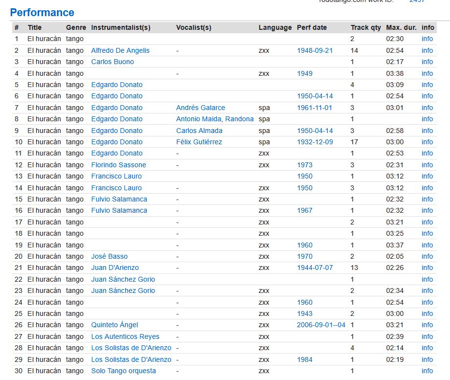Open info for Andrés Galarce row
The height and width of the screenshot is (380, 450).
click(427, 108)
